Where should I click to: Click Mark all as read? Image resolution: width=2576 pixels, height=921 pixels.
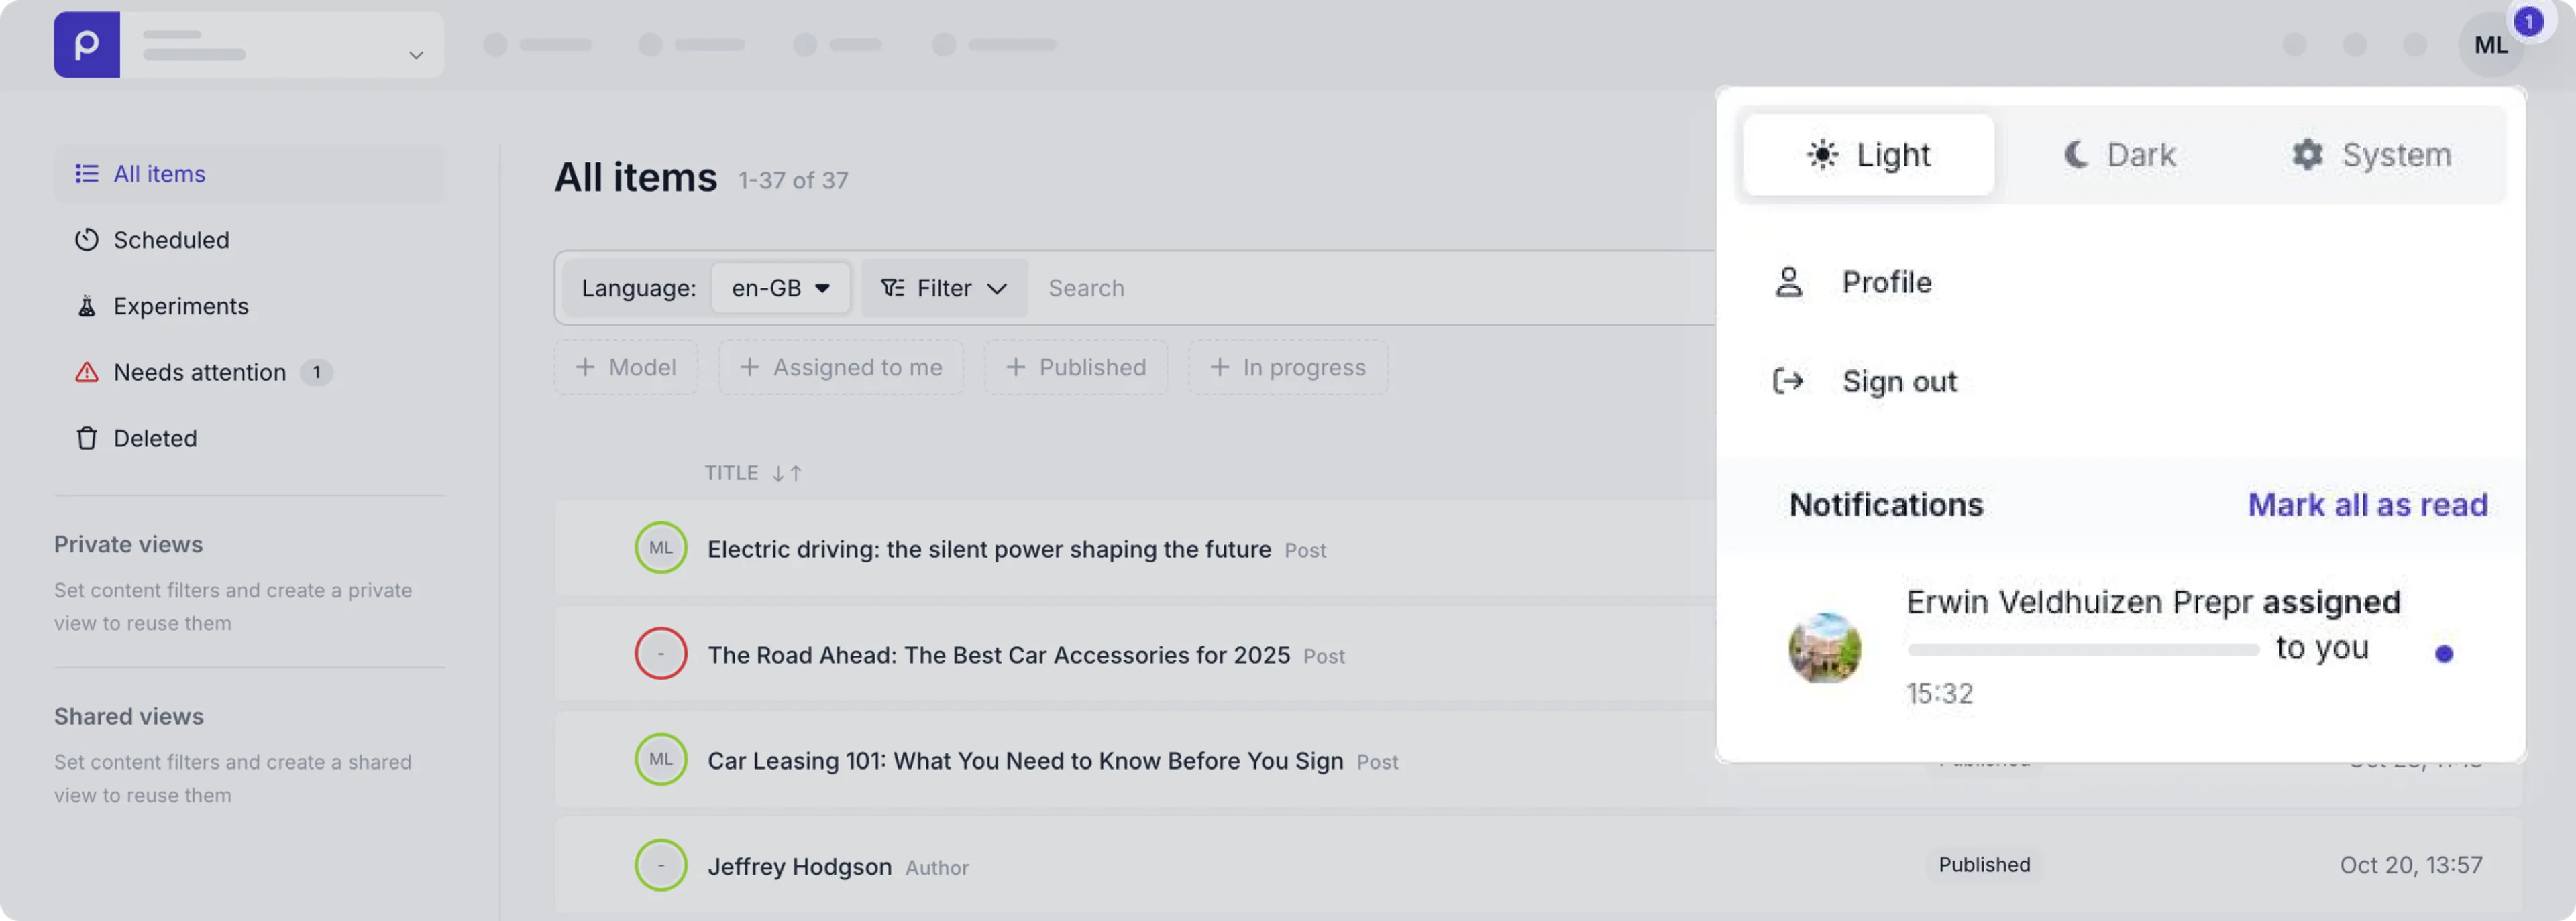(x=2367, y=505)
